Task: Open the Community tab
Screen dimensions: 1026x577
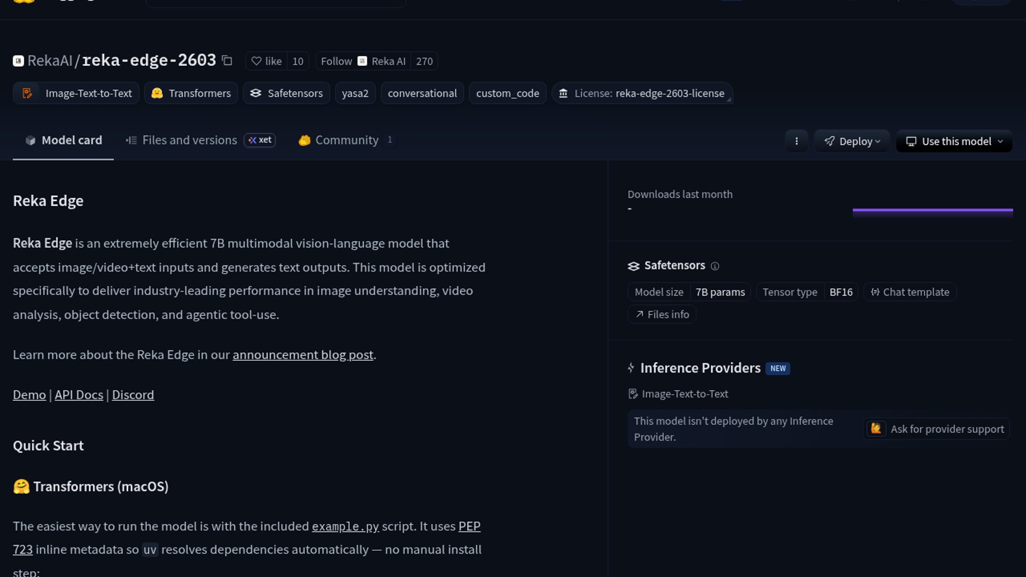Action: click(346, 140)
